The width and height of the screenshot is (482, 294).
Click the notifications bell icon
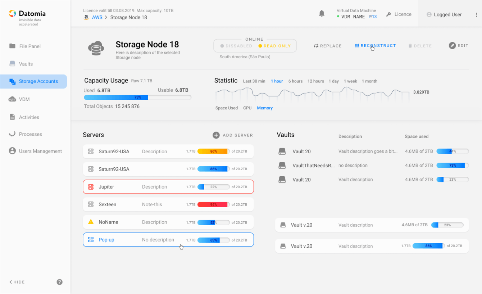pos(322,14)
